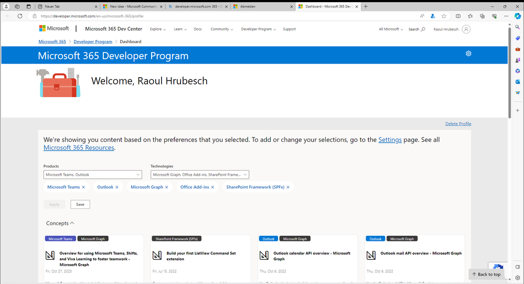View site information lock icon
This screenshot has height=284, width=524.
point(35,16)
